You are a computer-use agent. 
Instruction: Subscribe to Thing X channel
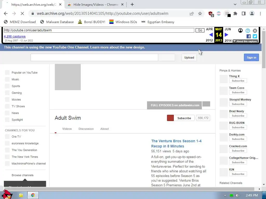coord(238,81)
